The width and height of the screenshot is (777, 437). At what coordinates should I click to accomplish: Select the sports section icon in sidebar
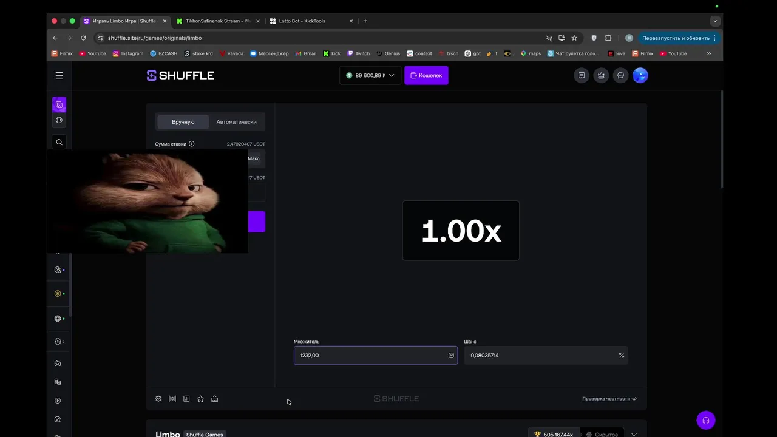click(59, 120)
